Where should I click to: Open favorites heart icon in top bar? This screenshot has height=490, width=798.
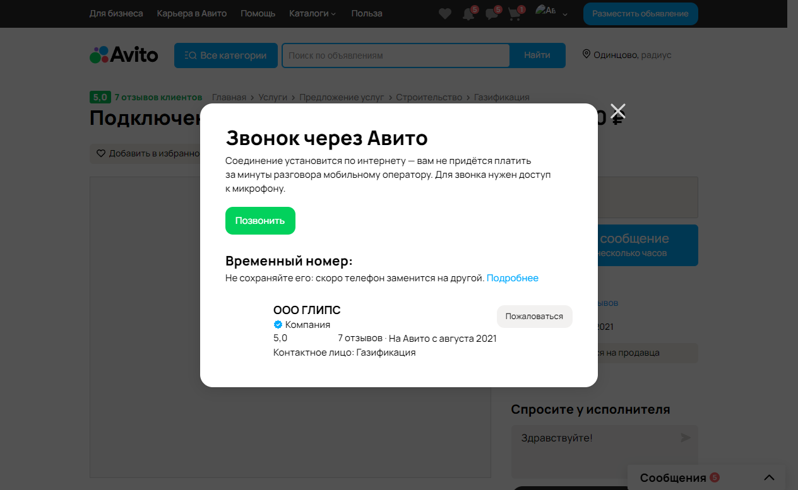tap(445, 14)
